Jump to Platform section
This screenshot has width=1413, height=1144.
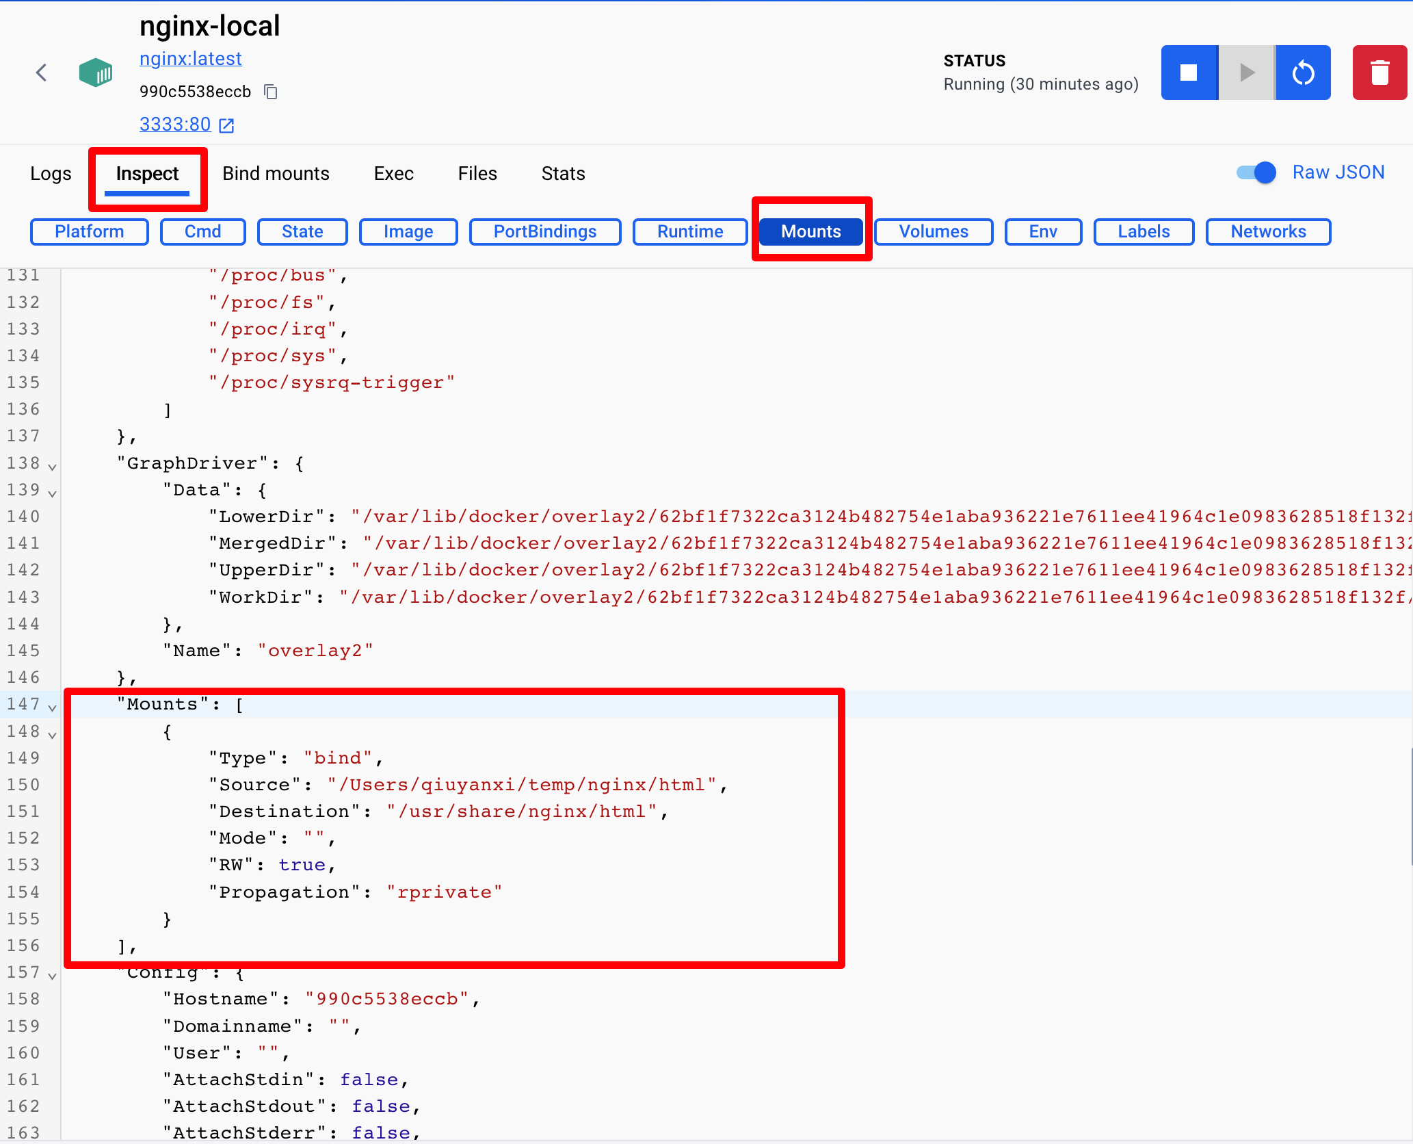pyautogui.click(x=90, y=232)
